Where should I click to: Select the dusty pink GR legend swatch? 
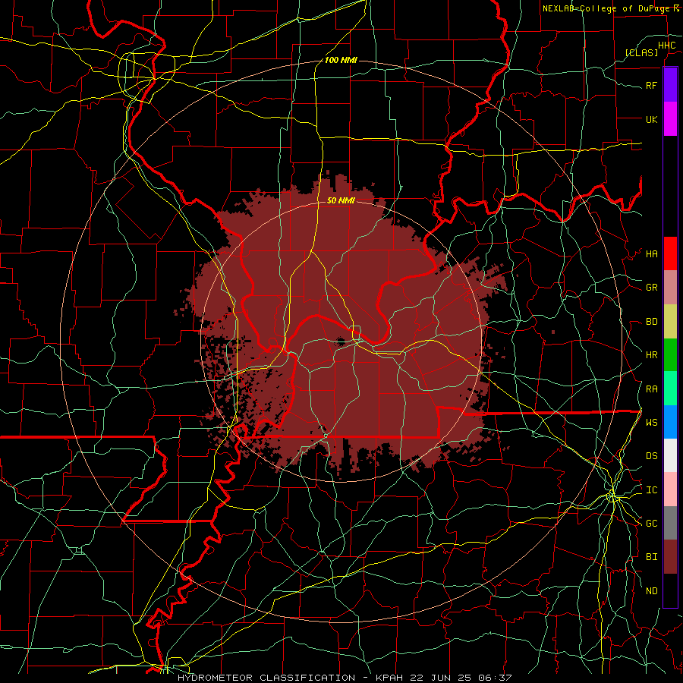point(670,288)
